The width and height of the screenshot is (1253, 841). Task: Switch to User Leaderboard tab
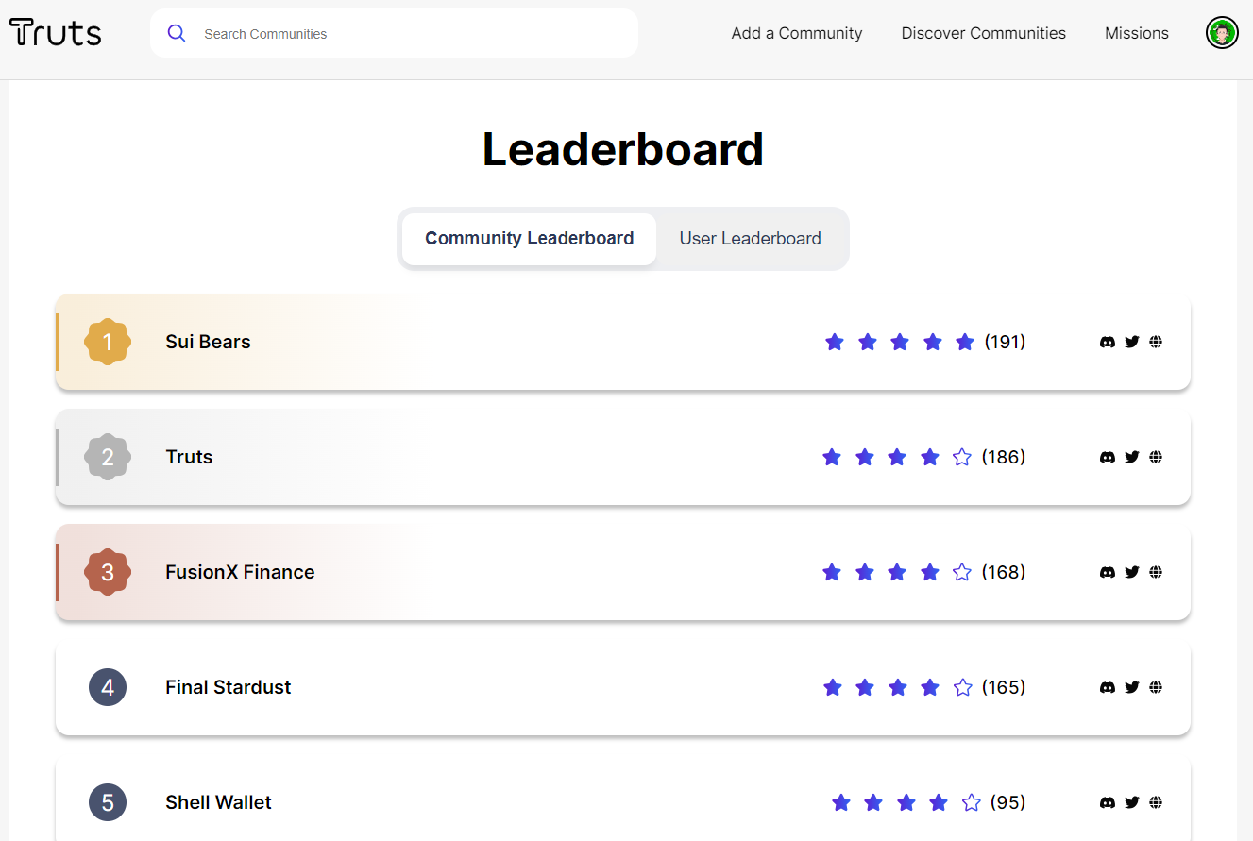coord(751,239)
